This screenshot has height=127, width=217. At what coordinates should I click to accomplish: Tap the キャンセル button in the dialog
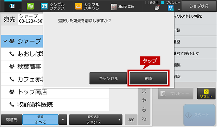click(x=108, y=78)
